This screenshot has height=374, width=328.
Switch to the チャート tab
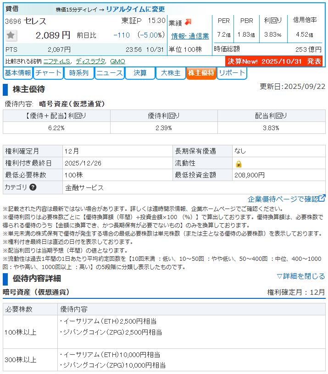point(48,73)
